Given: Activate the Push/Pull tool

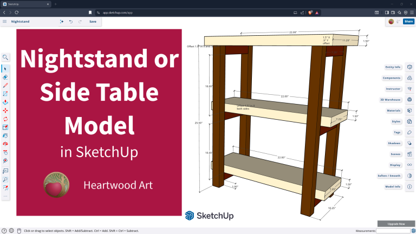Looking at the screenshot, I should (5, 102).
